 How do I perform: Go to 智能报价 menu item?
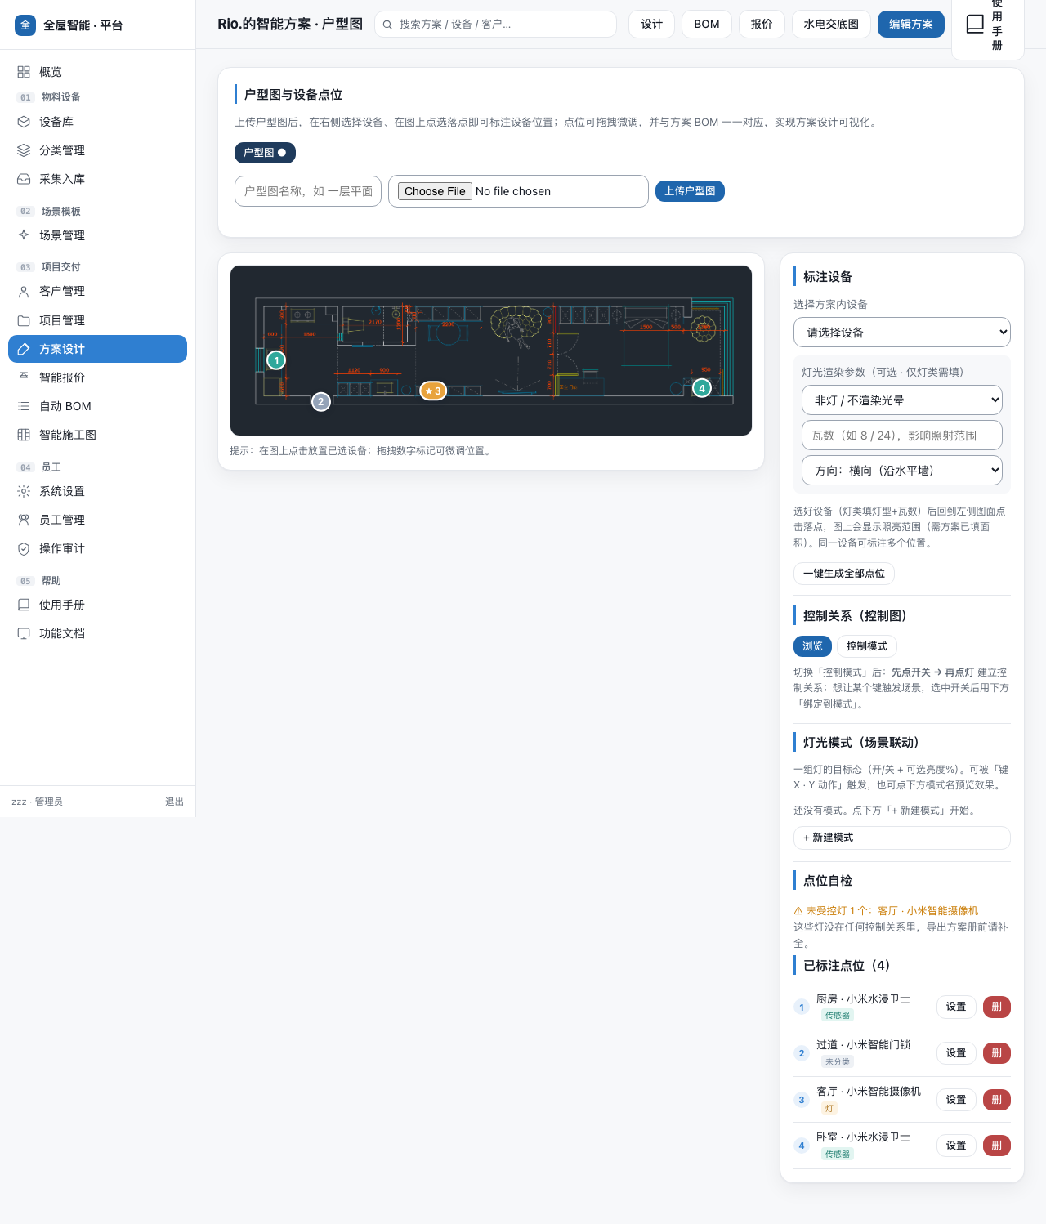click(x=97, y=377)
